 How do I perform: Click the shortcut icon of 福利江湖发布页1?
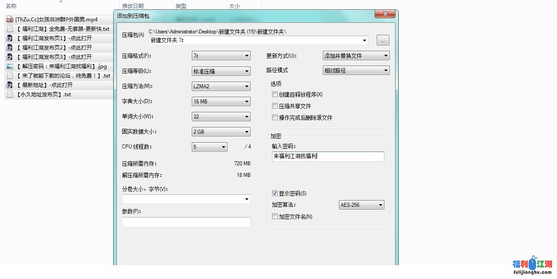click(10, 38)
